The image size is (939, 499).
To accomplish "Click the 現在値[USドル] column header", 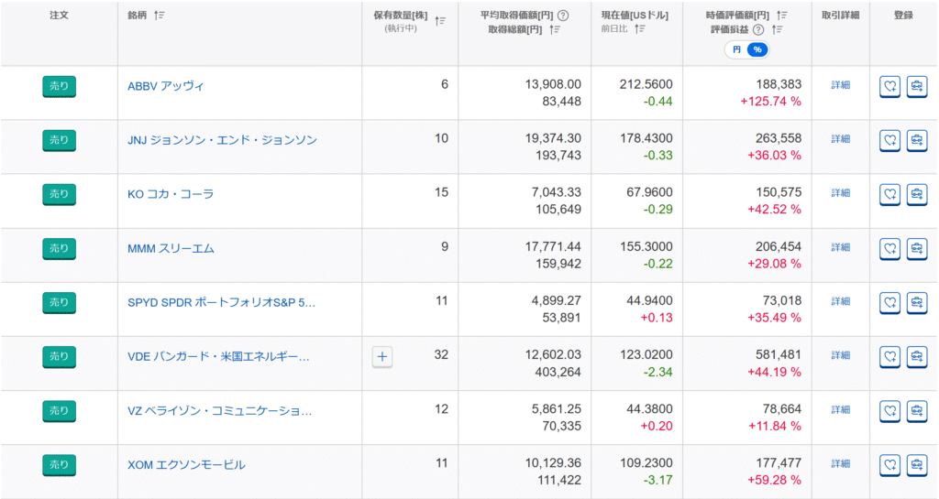I will click(x=635, y=16).
